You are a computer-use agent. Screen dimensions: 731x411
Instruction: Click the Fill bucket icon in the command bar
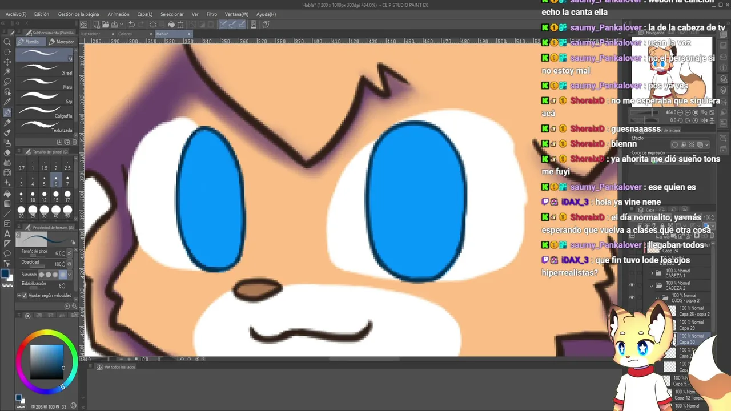click(171, 25)
